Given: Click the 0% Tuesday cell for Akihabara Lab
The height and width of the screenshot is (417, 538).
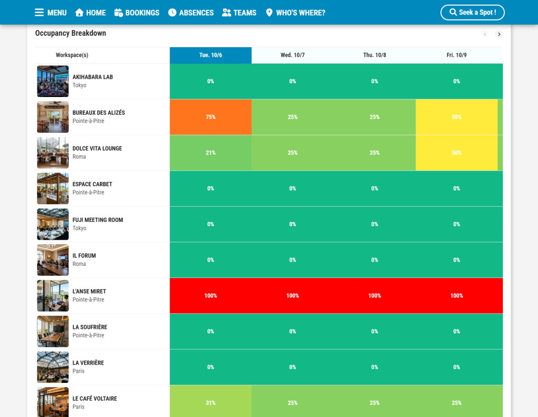Looking at the screenshot, I should tap(211, 81).
